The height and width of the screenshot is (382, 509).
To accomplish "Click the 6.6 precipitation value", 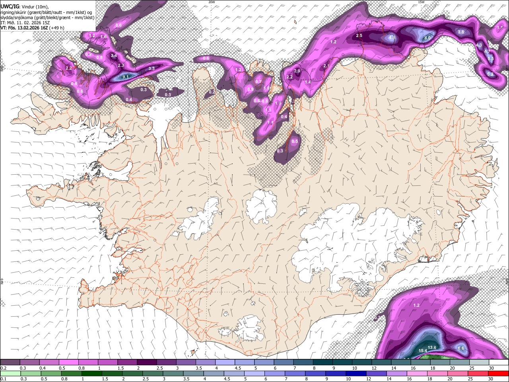I will (x=461, y=348).
